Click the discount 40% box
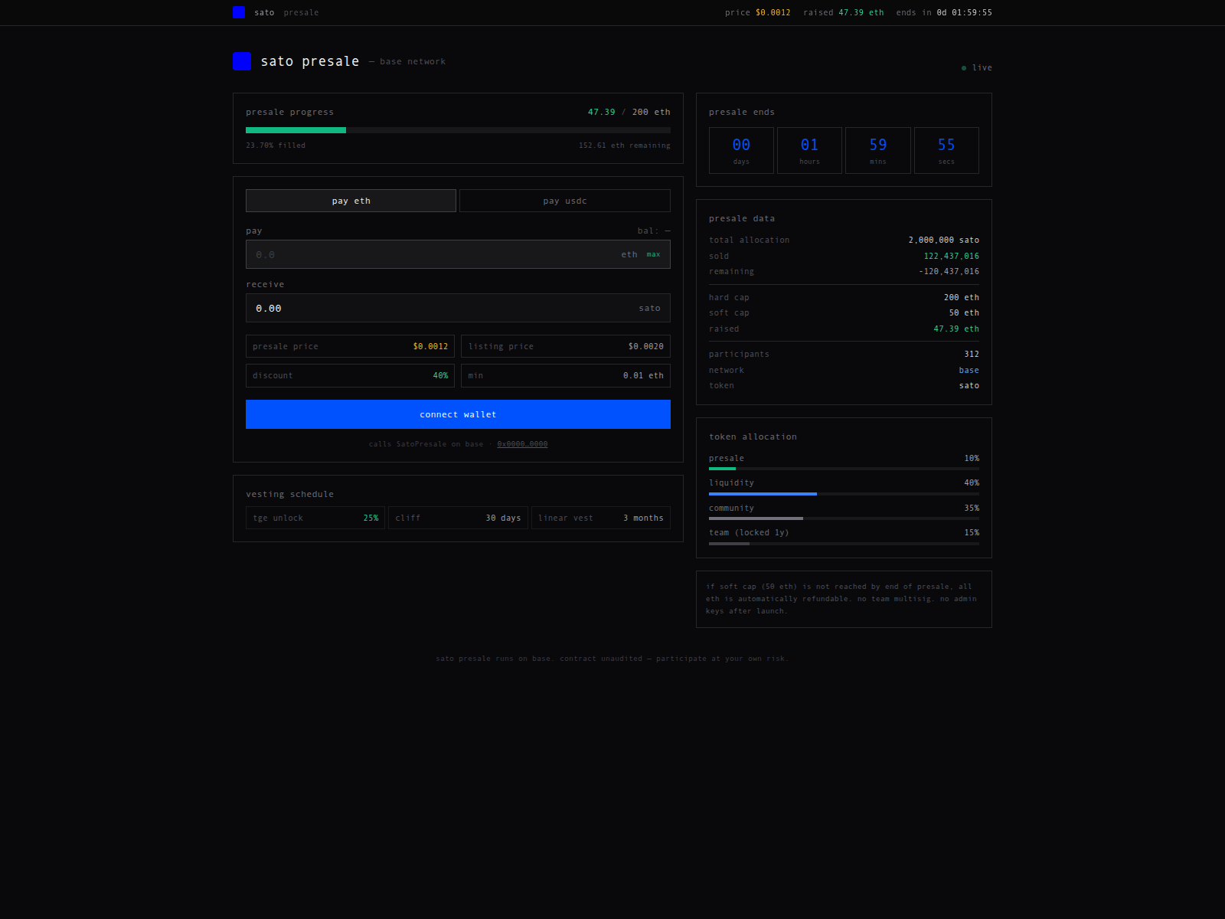 [x=350, y=375]
